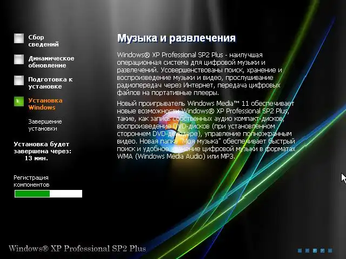Image resolution: width=346 pixels, height=259 pixels.
Task: Click the green installation progress bar
Action: (48, 194)
